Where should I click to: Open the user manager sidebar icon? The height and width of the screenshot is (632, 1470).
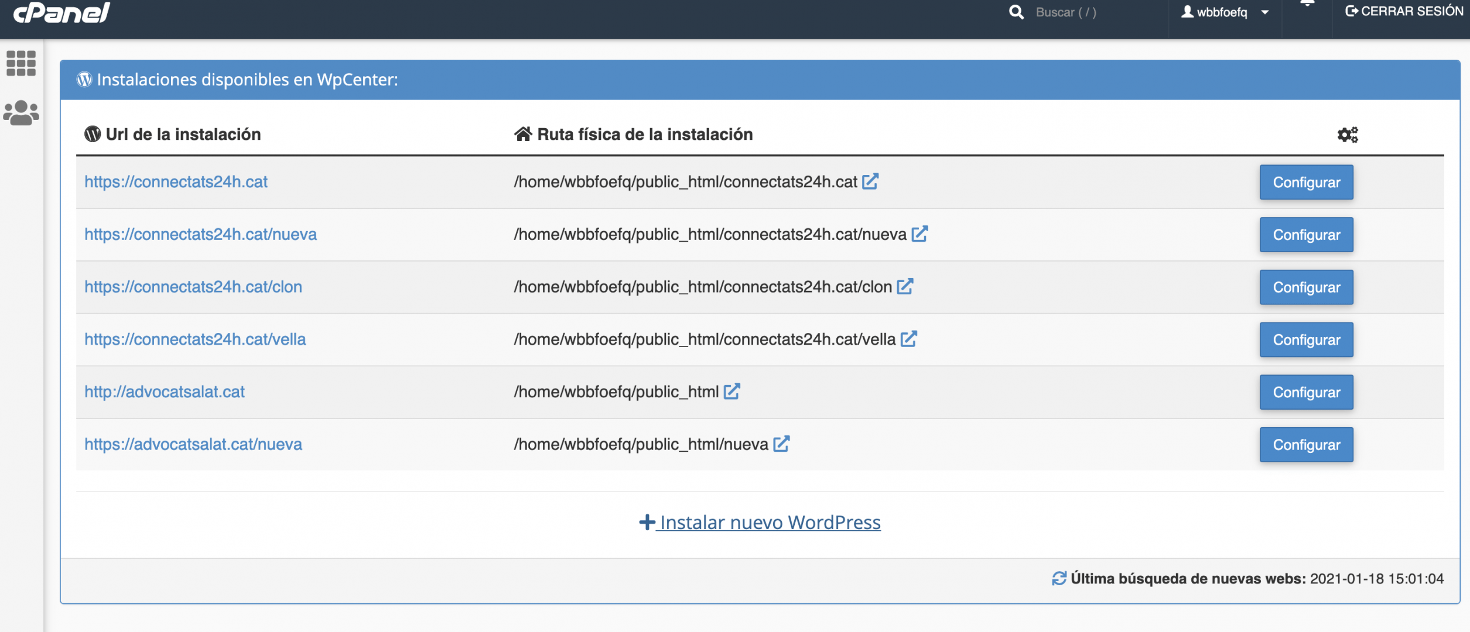pyautogui.click(x=21, y=113)
